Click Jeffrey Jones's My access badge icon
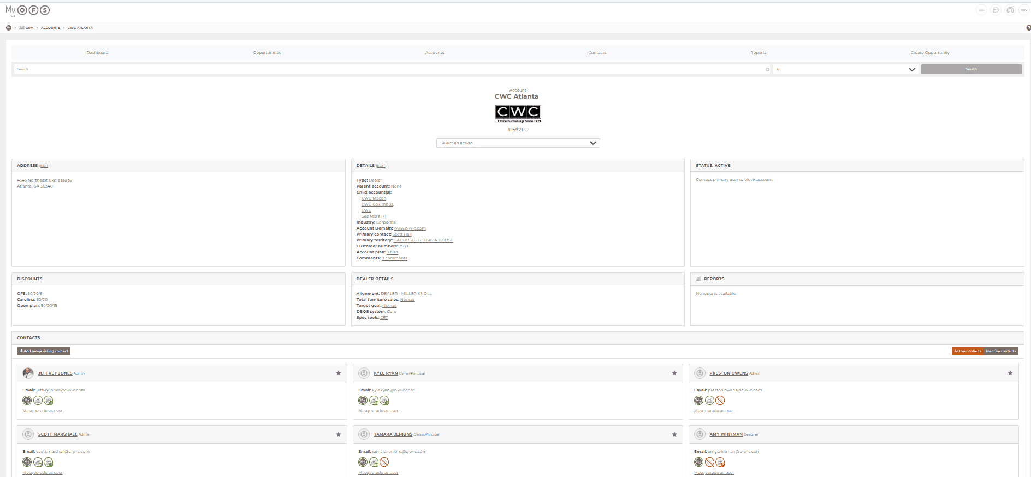The image size is (1031, 477). (x=27, y=400)
